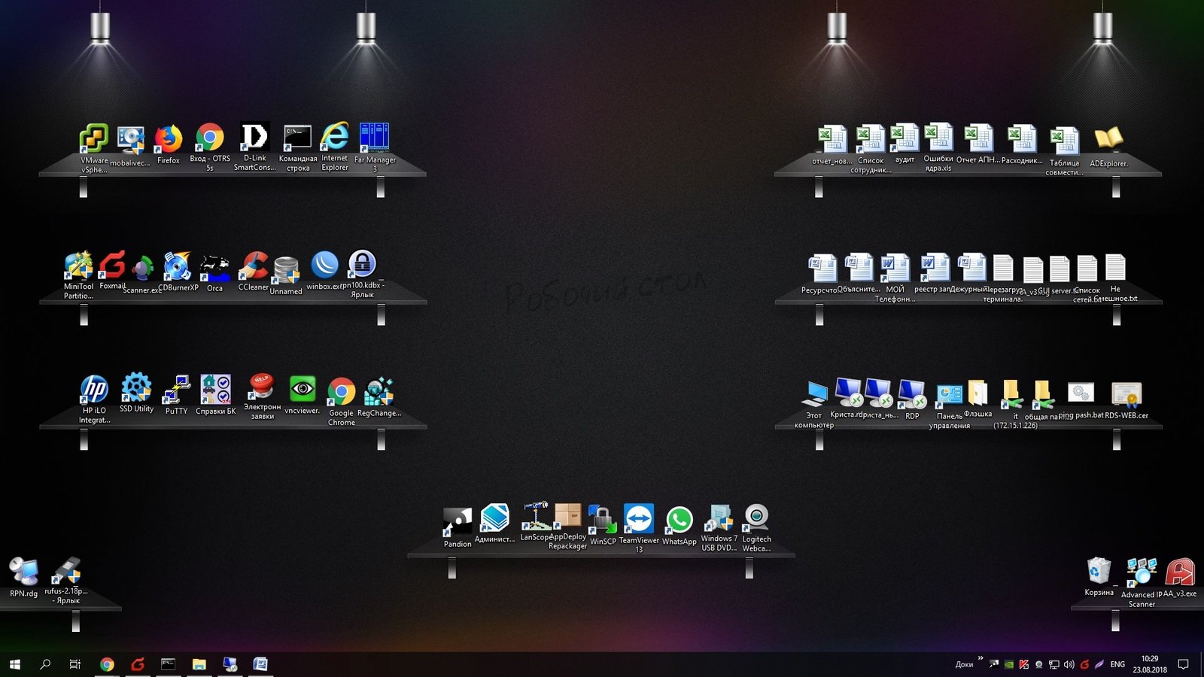
Task: Select the PuTTY shortcut icon
Action: (177, 391)
